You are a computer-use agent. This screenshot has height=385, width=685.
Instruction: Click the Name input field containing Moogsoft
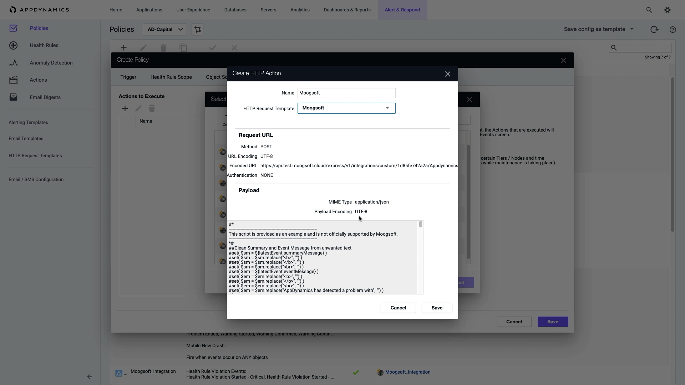[x=346, y=93]
